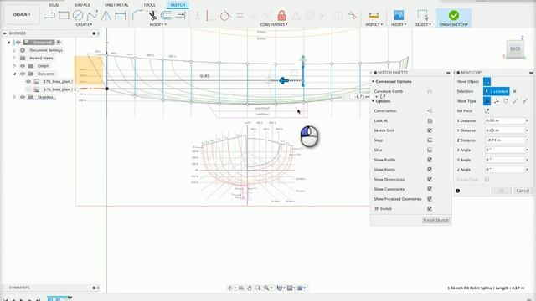
Task: Switch to the Tools tab
Action: click(x=149, y=5)
